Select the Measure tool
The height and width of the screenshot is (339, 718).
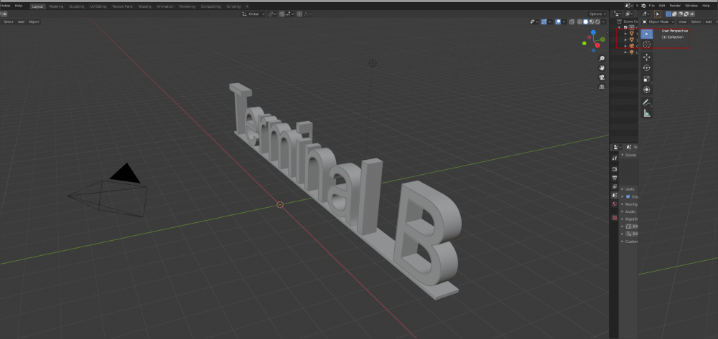pos(647,113)
